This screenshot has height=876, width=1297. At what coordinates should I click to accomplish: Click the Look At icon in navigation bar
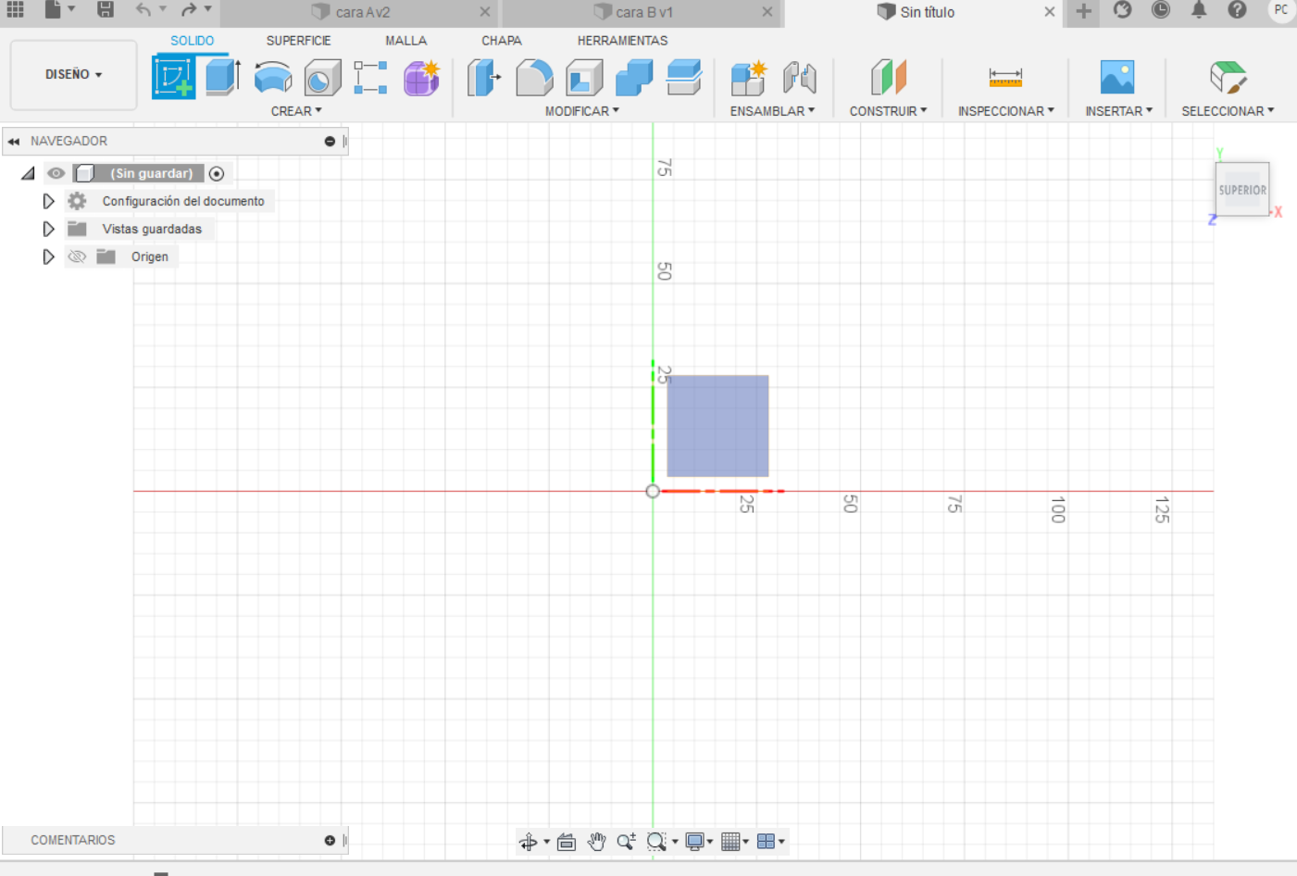click(x=567, y=842)
